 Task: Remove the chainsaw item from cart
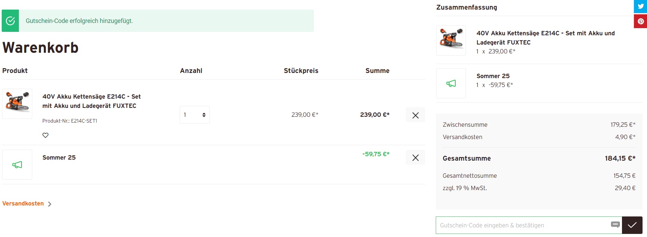(415, 115)
